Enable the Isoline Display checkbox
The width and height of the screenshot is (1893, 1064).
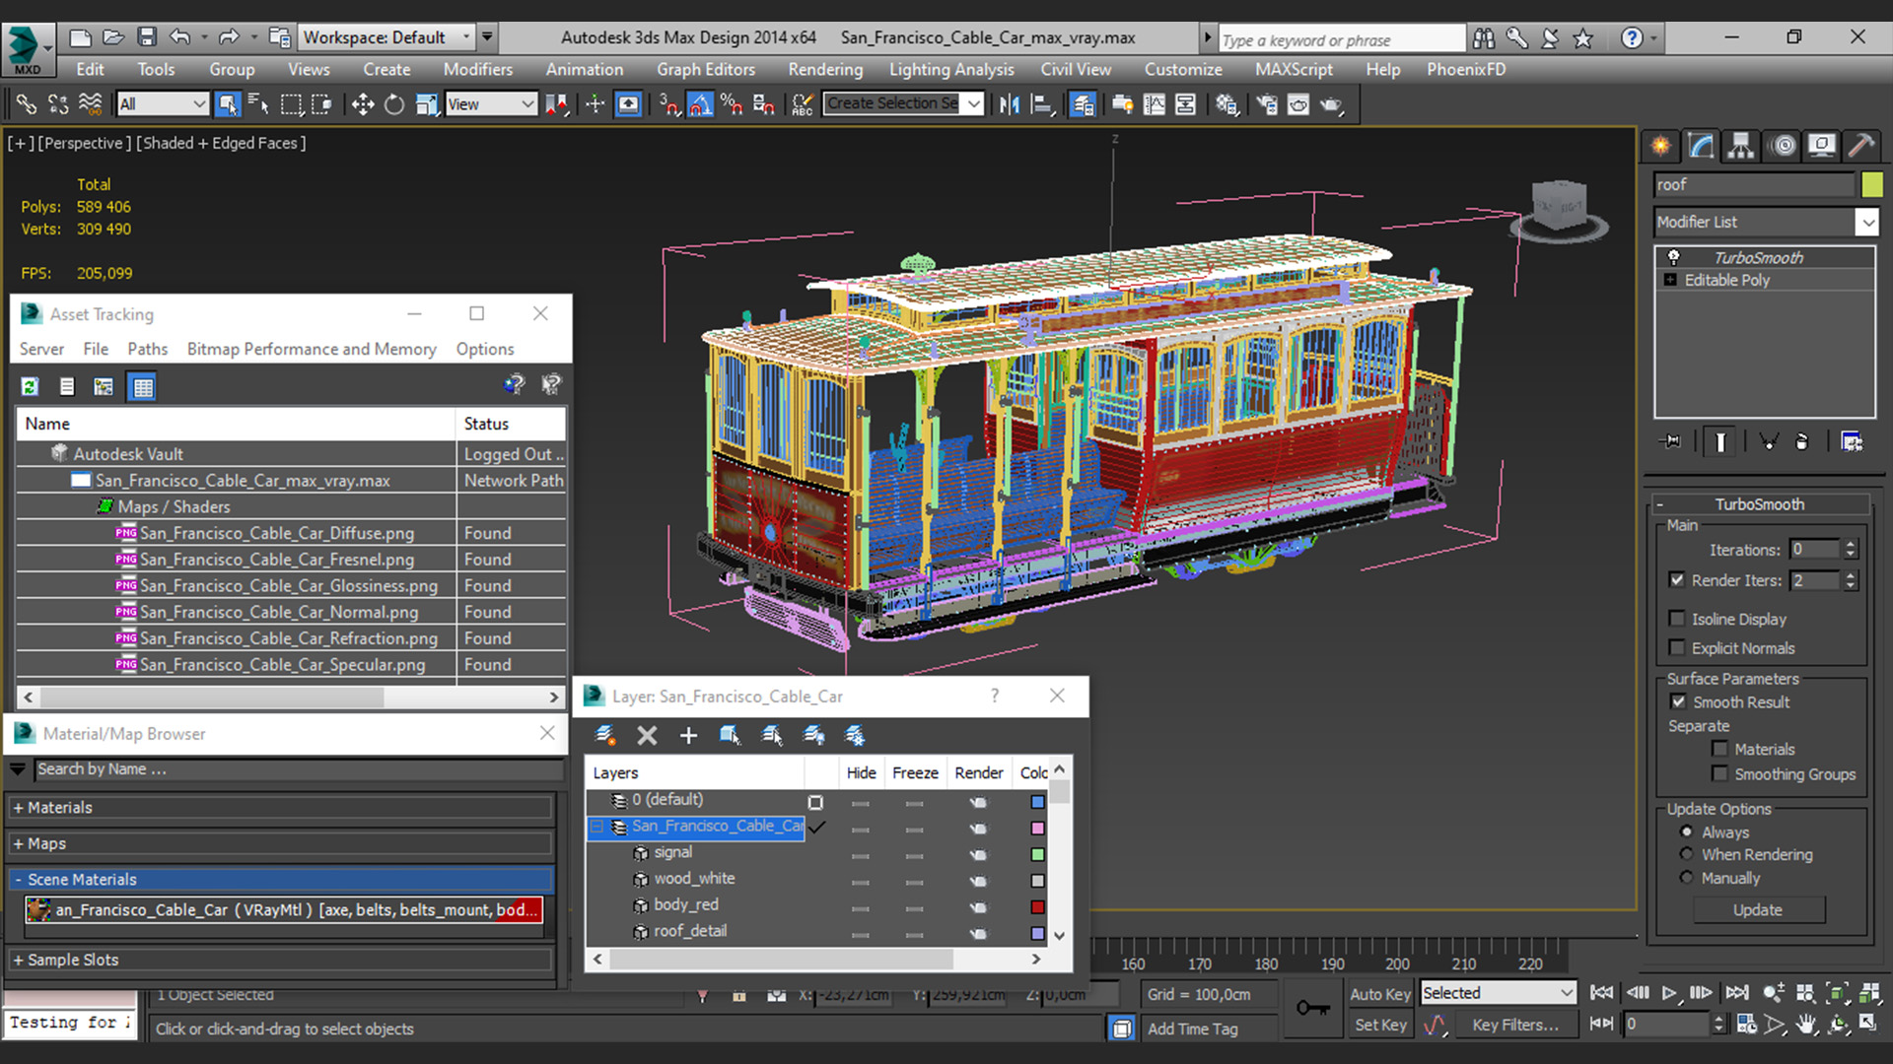(1677, 619)
